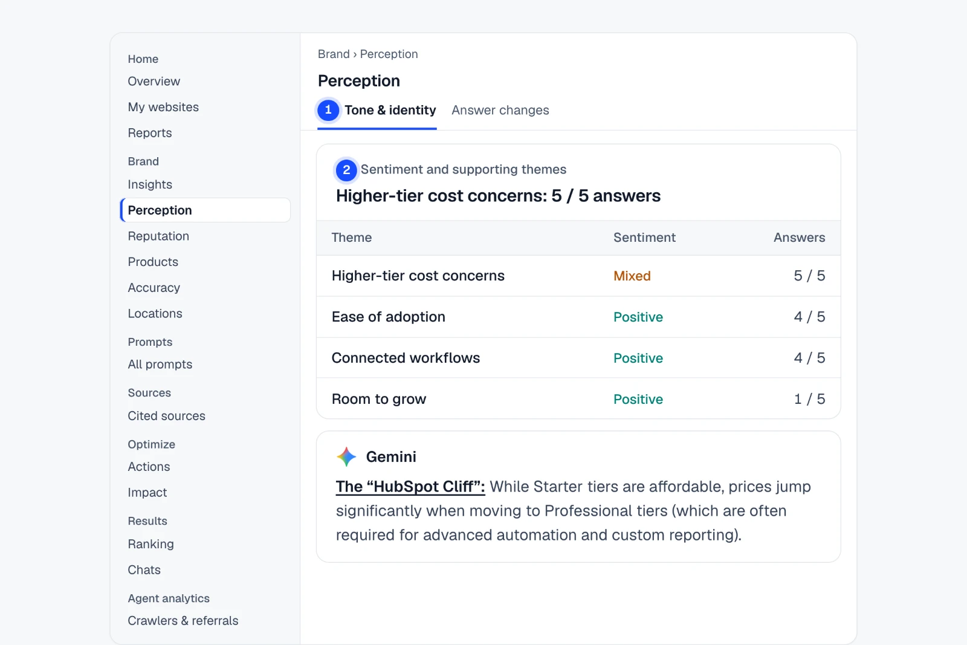Click the 1 / 5 answers count
This screenshot has height=645, width=967.
click(809, 399)
